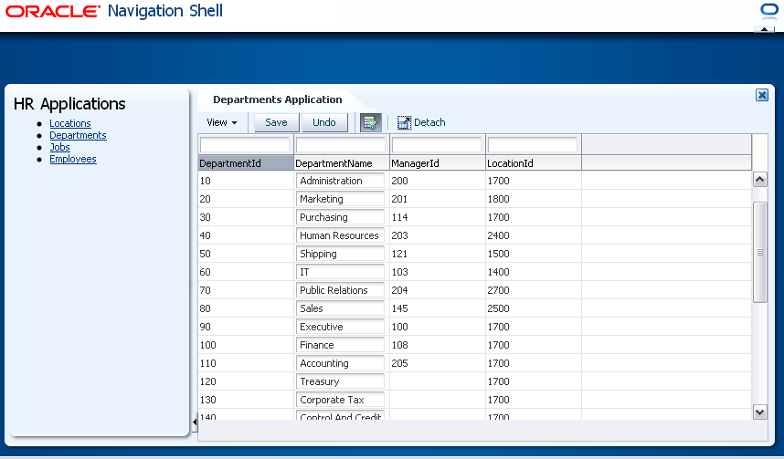Click the Human Resources department name field
Image resolution: width=784 pixels, height=459 pixels.
(340, 235)
